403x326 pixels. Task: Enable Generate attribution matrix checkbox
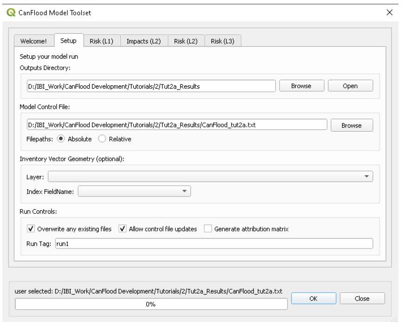tap(208, 229)
